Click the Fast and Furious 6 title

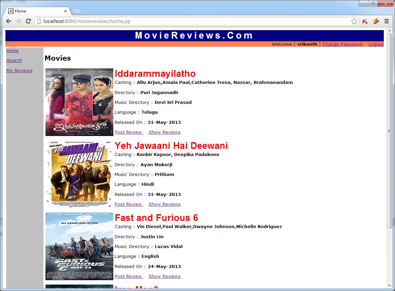click(156, 218)
